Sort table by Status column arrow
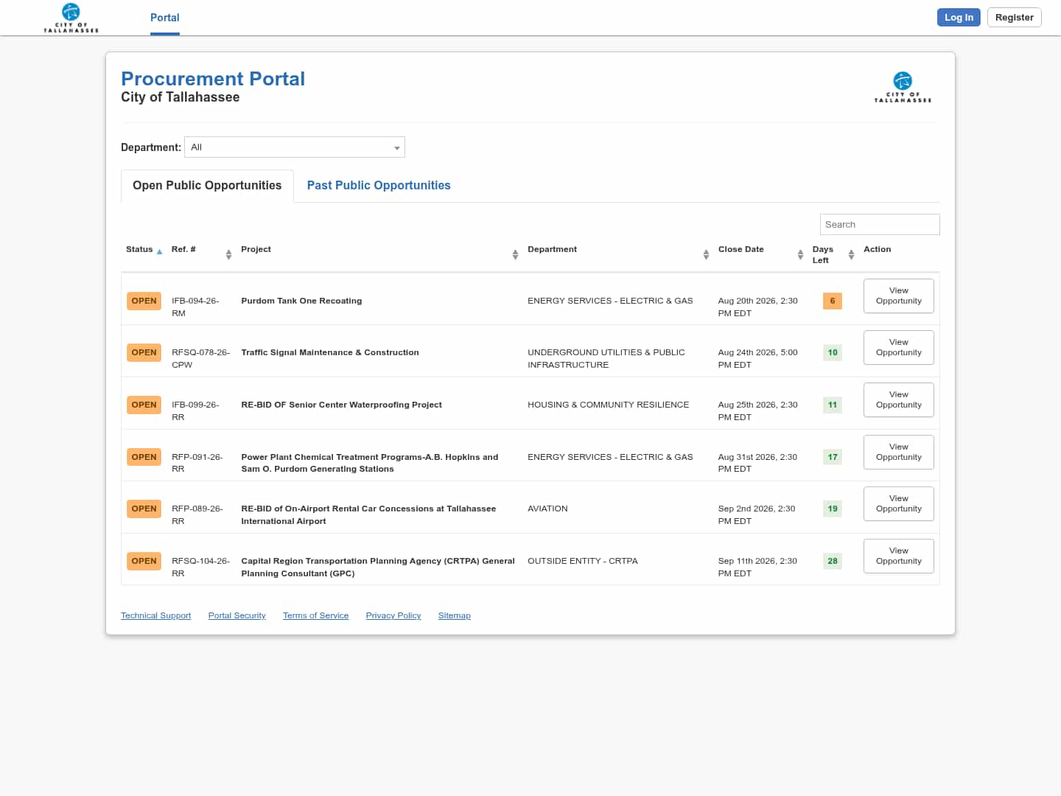 [x=159, y=251]
